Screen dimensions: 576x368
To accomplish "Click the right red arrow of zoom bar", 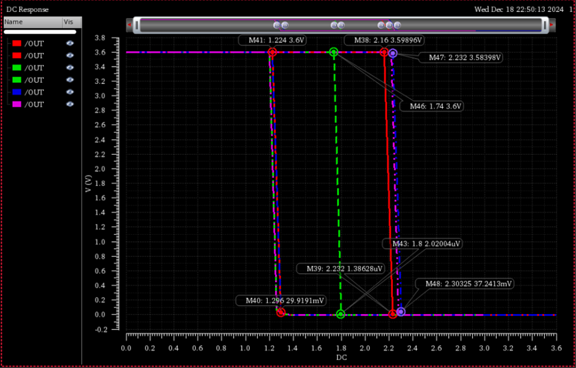I will pyautogui.click(x=551, y=25).
